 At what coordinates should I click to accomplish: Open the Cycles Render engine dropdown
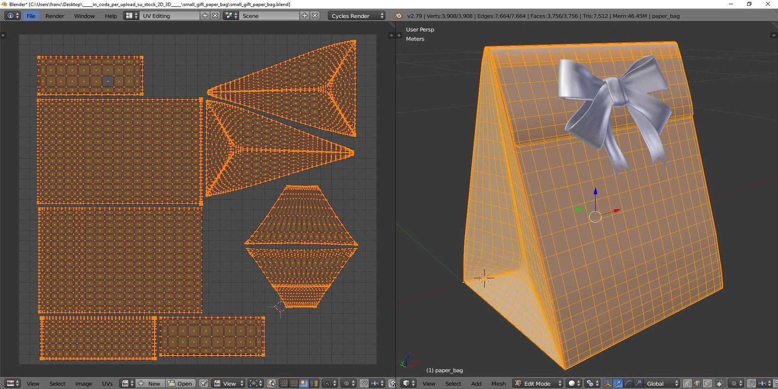(x=356, y=16)
